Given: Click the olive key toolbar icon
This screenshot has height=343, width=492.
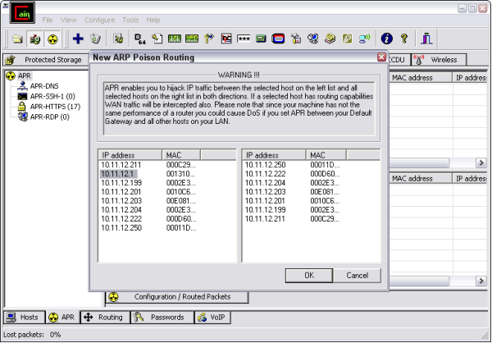Looking at the screenshot, I should [347, 39].
